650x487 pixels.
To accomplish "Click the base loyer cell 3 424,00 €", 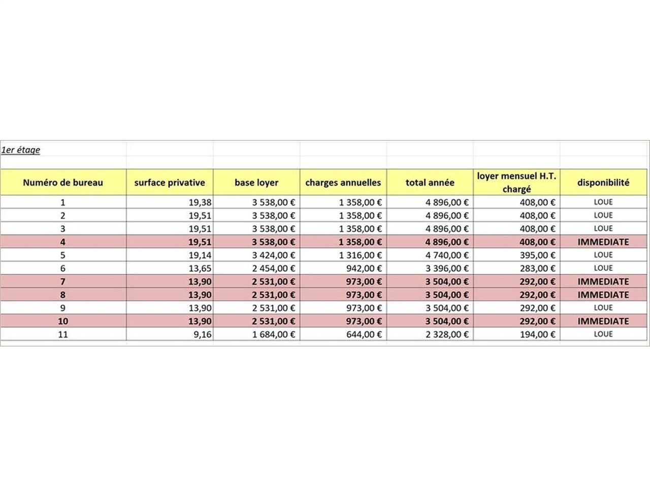I will [x=274, y=255].
